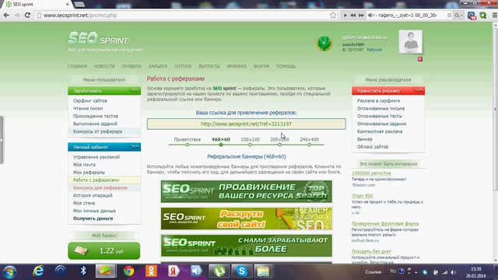Click the 1.22 руб balance button
The width and height of the screenshot is (498, 280).
pos(103,250)
